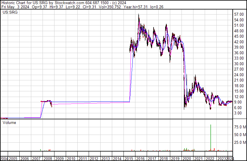The width and height of the screenshot is (247, 161).
Task: Click the 21.00 price axis label
Action: pyautogui.click(x=239, y=80)
